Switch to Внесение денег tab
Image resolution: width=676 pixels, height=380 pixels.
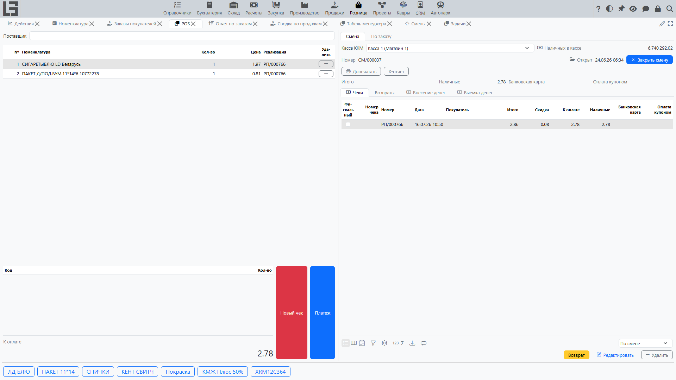tap(426, 93)
